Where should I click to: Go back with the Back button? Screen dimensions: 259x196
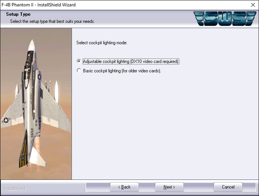124,187
